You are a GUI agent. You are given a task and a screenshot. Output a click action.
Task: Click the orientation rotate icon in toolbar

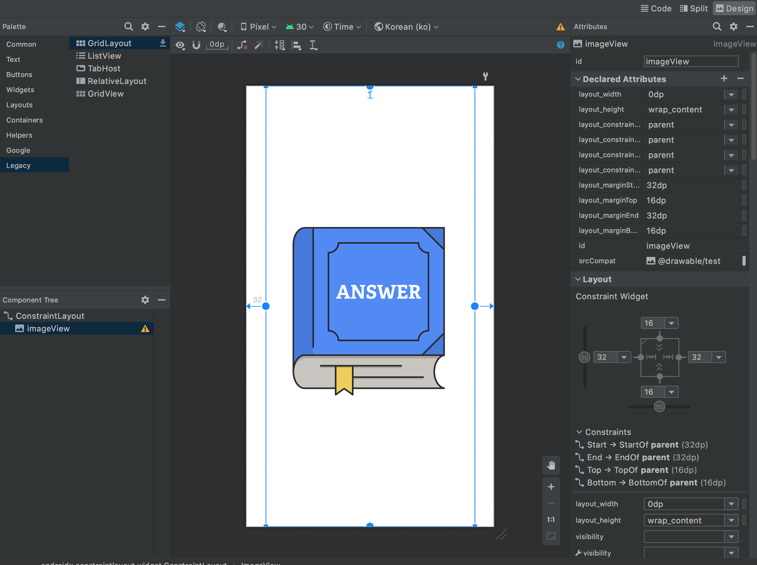[x=201, y=27]
